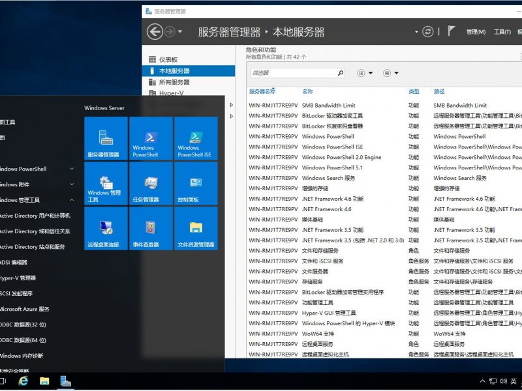Open File Explorer from the taskbar

(x=44, y=381)
